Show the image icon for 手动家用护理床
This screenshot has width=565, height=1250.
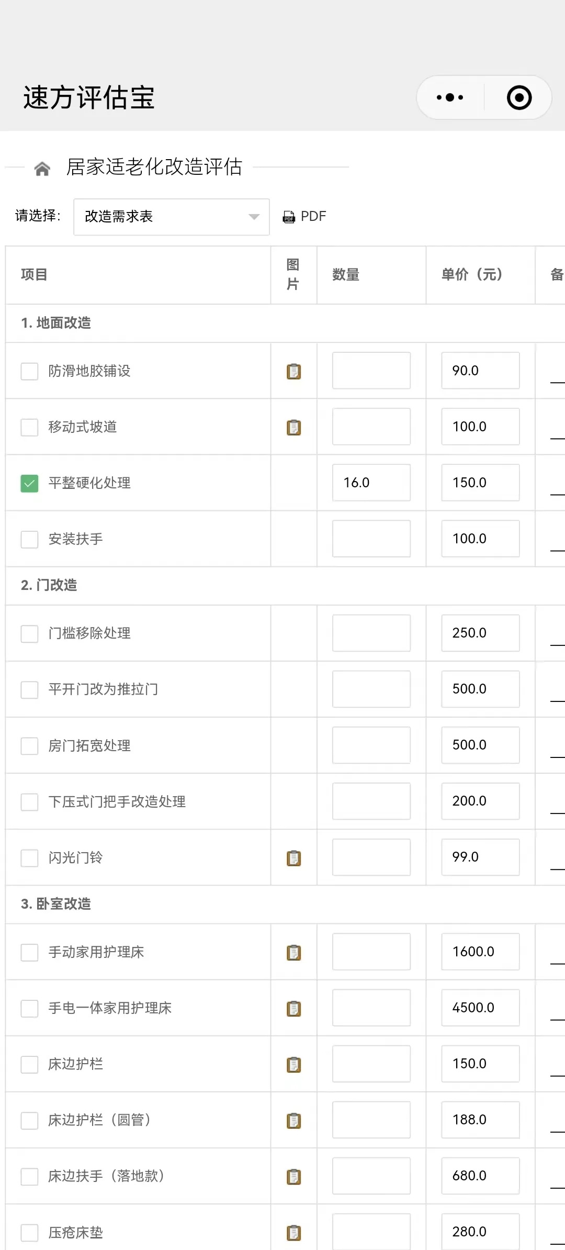pyautogui.click(x=293, y=952)
